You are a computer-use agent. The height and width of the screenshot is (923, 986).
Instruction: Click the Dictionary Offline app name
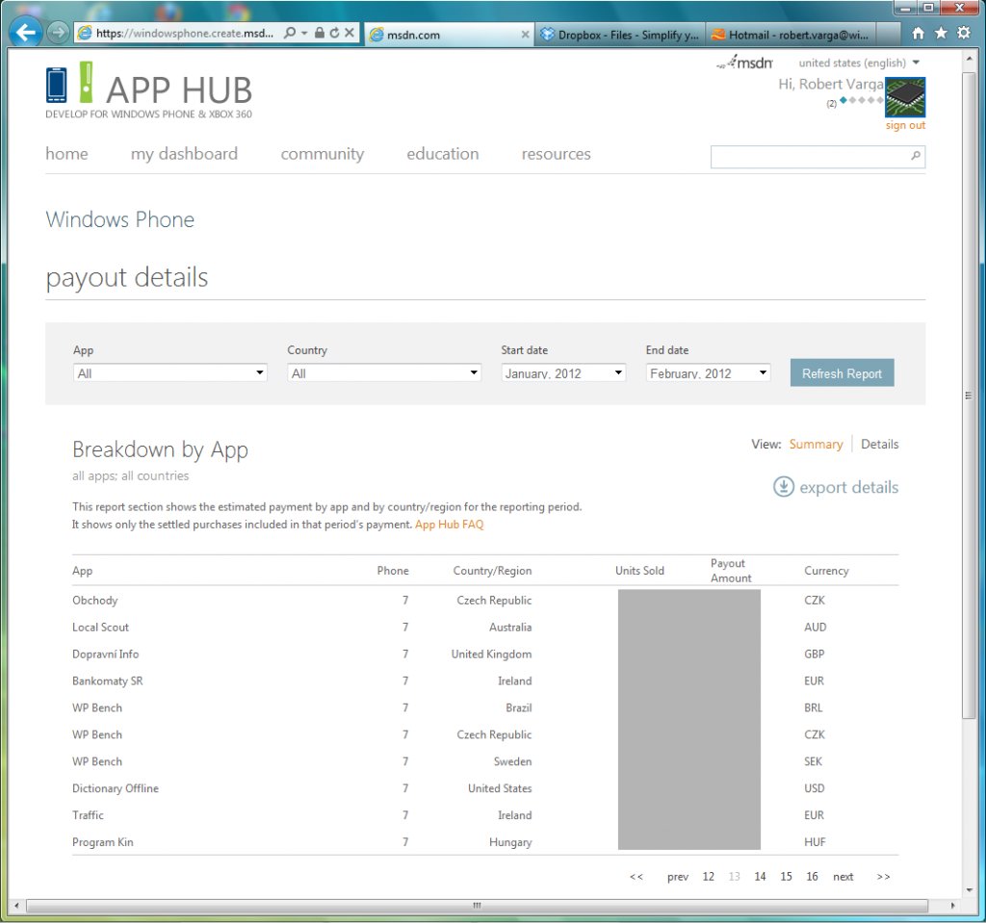pyautogui.click(x=116, y=788)
